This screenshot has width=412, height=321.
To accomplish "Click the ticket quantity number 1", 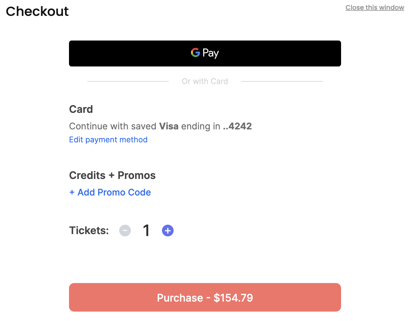I will point(146,231).
